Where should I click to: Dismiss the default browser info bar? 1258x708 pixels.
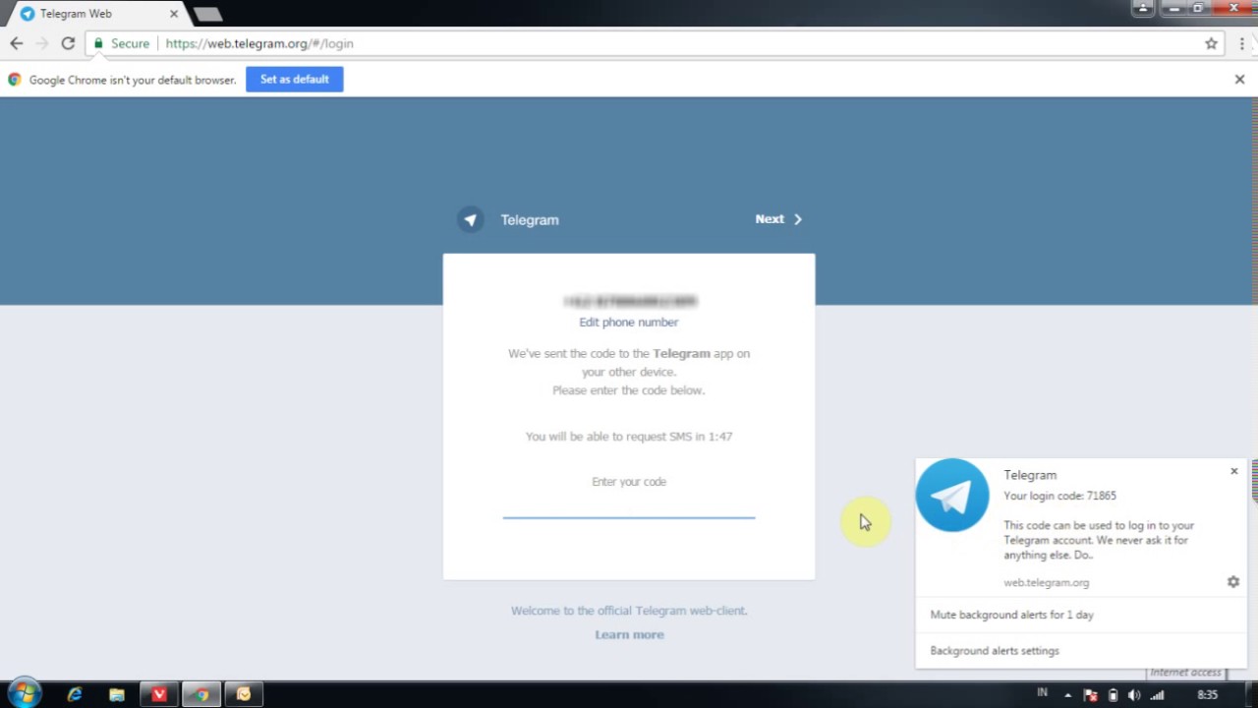tap(1239, 80)
